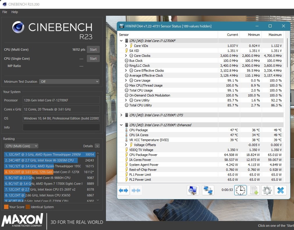Click the HWiNFO64 app icon in its title bar
The height and width of the screenshot is (230, 294).
tap(121, 26)
